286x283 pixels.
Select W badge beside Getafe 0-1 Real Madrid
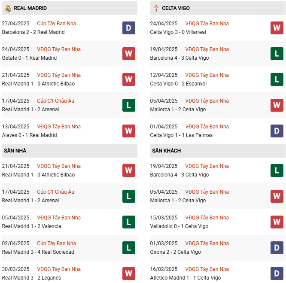click(128, 54)
